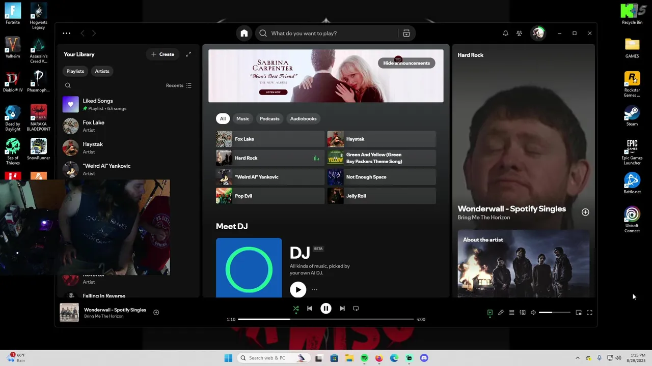This screenshot has height=366, width=652.
Task: Open Fox Lake tile on home grid
Action: pyautogui.click(x=270, y=139)
